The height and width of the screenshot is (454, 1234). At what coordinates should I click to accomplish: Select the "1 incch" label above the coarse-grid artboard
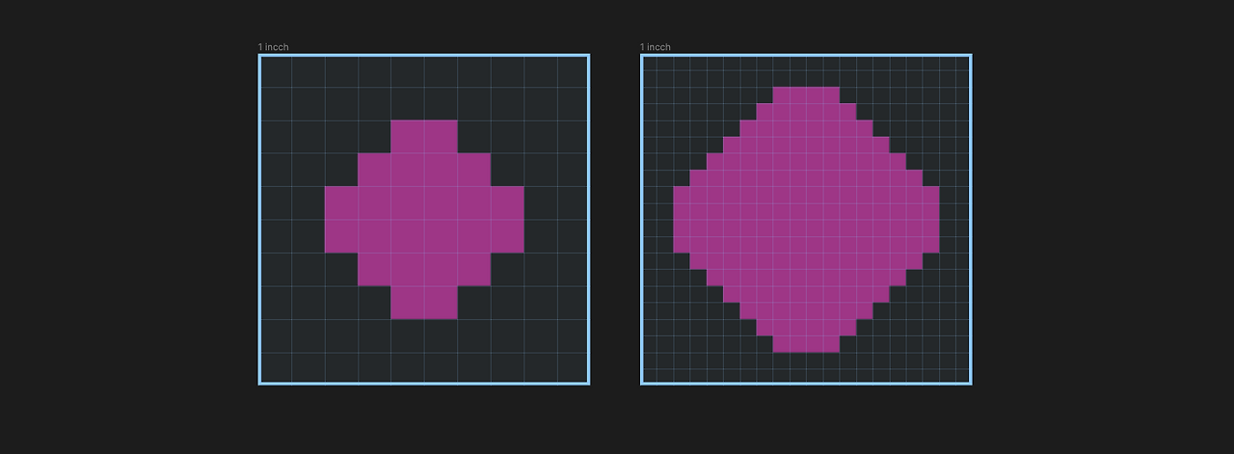(x=274, y=47)
